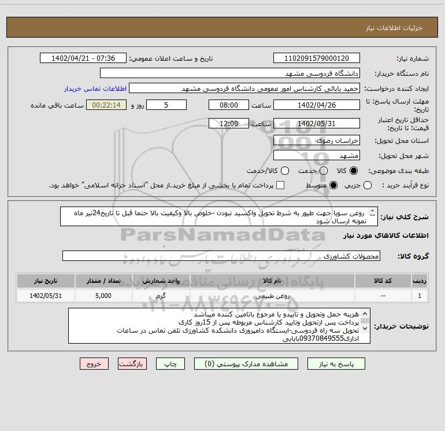Click the general description text area
Image resolution: width=445 pixels, height=431 pixels.
[x=219, y=216]
